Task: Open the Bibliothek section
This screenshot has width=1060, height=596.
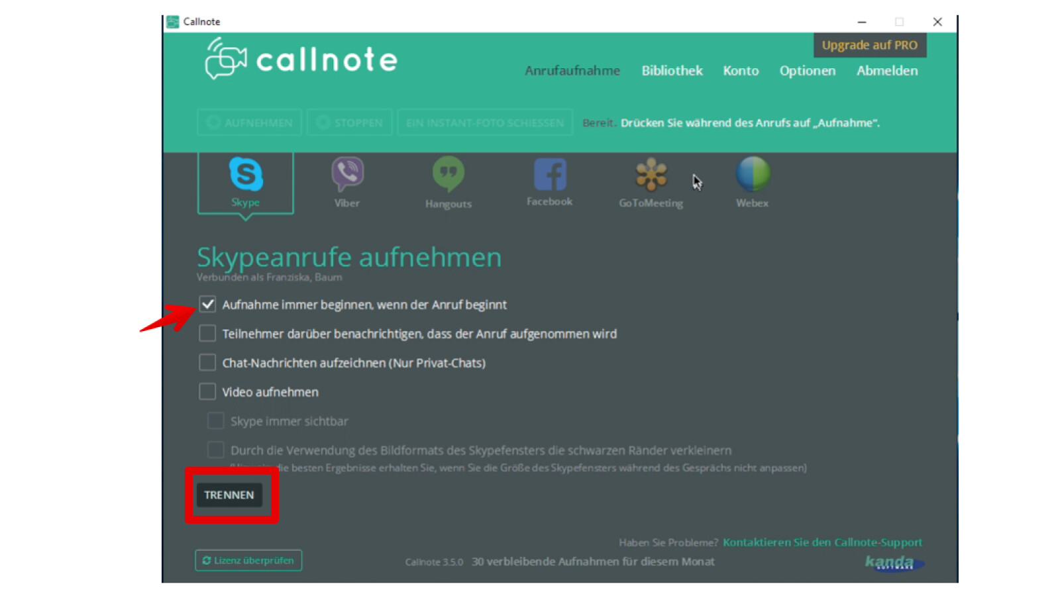Action: pyautogui.click(x=672, y=71)
